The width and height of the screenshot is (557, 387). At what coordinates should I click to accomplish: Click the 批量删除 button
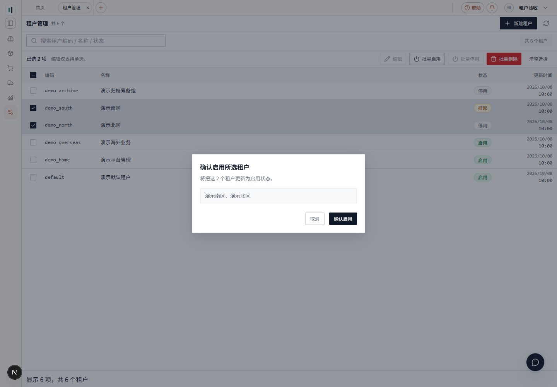coord(504,59)
